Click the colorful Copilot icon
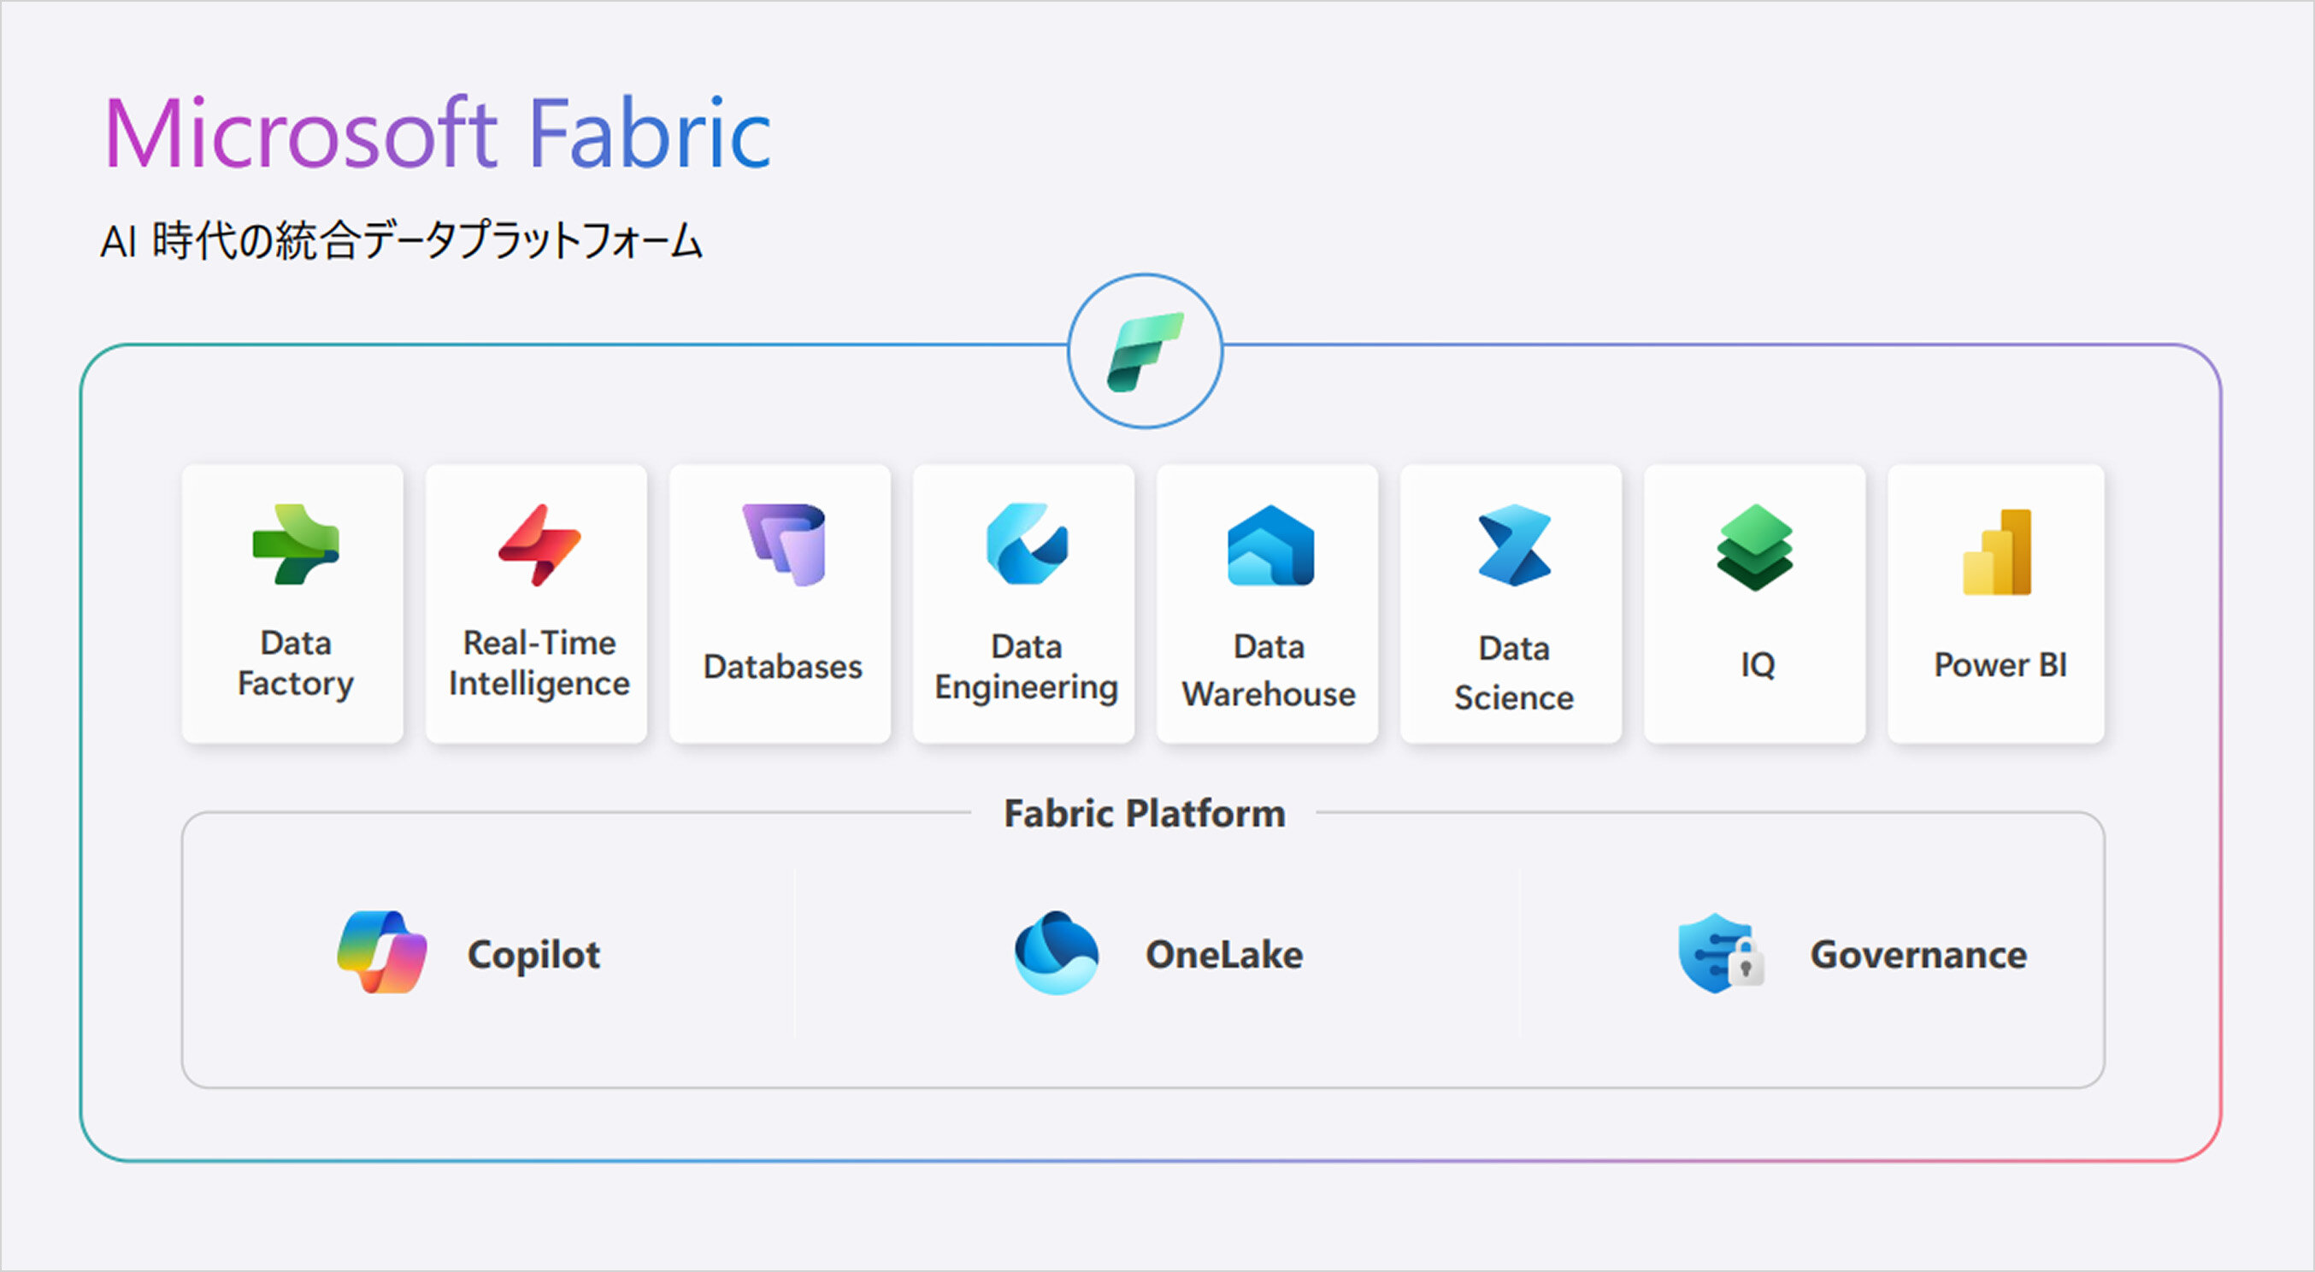This screenshot has height=1272, width=2315. [x=383, y=952]
